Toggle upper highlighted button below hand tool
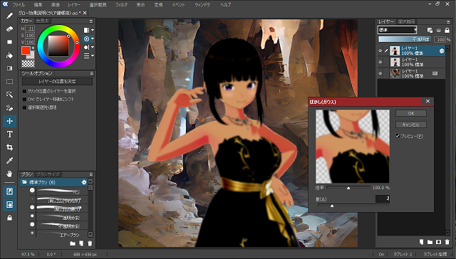 point(9,191)
